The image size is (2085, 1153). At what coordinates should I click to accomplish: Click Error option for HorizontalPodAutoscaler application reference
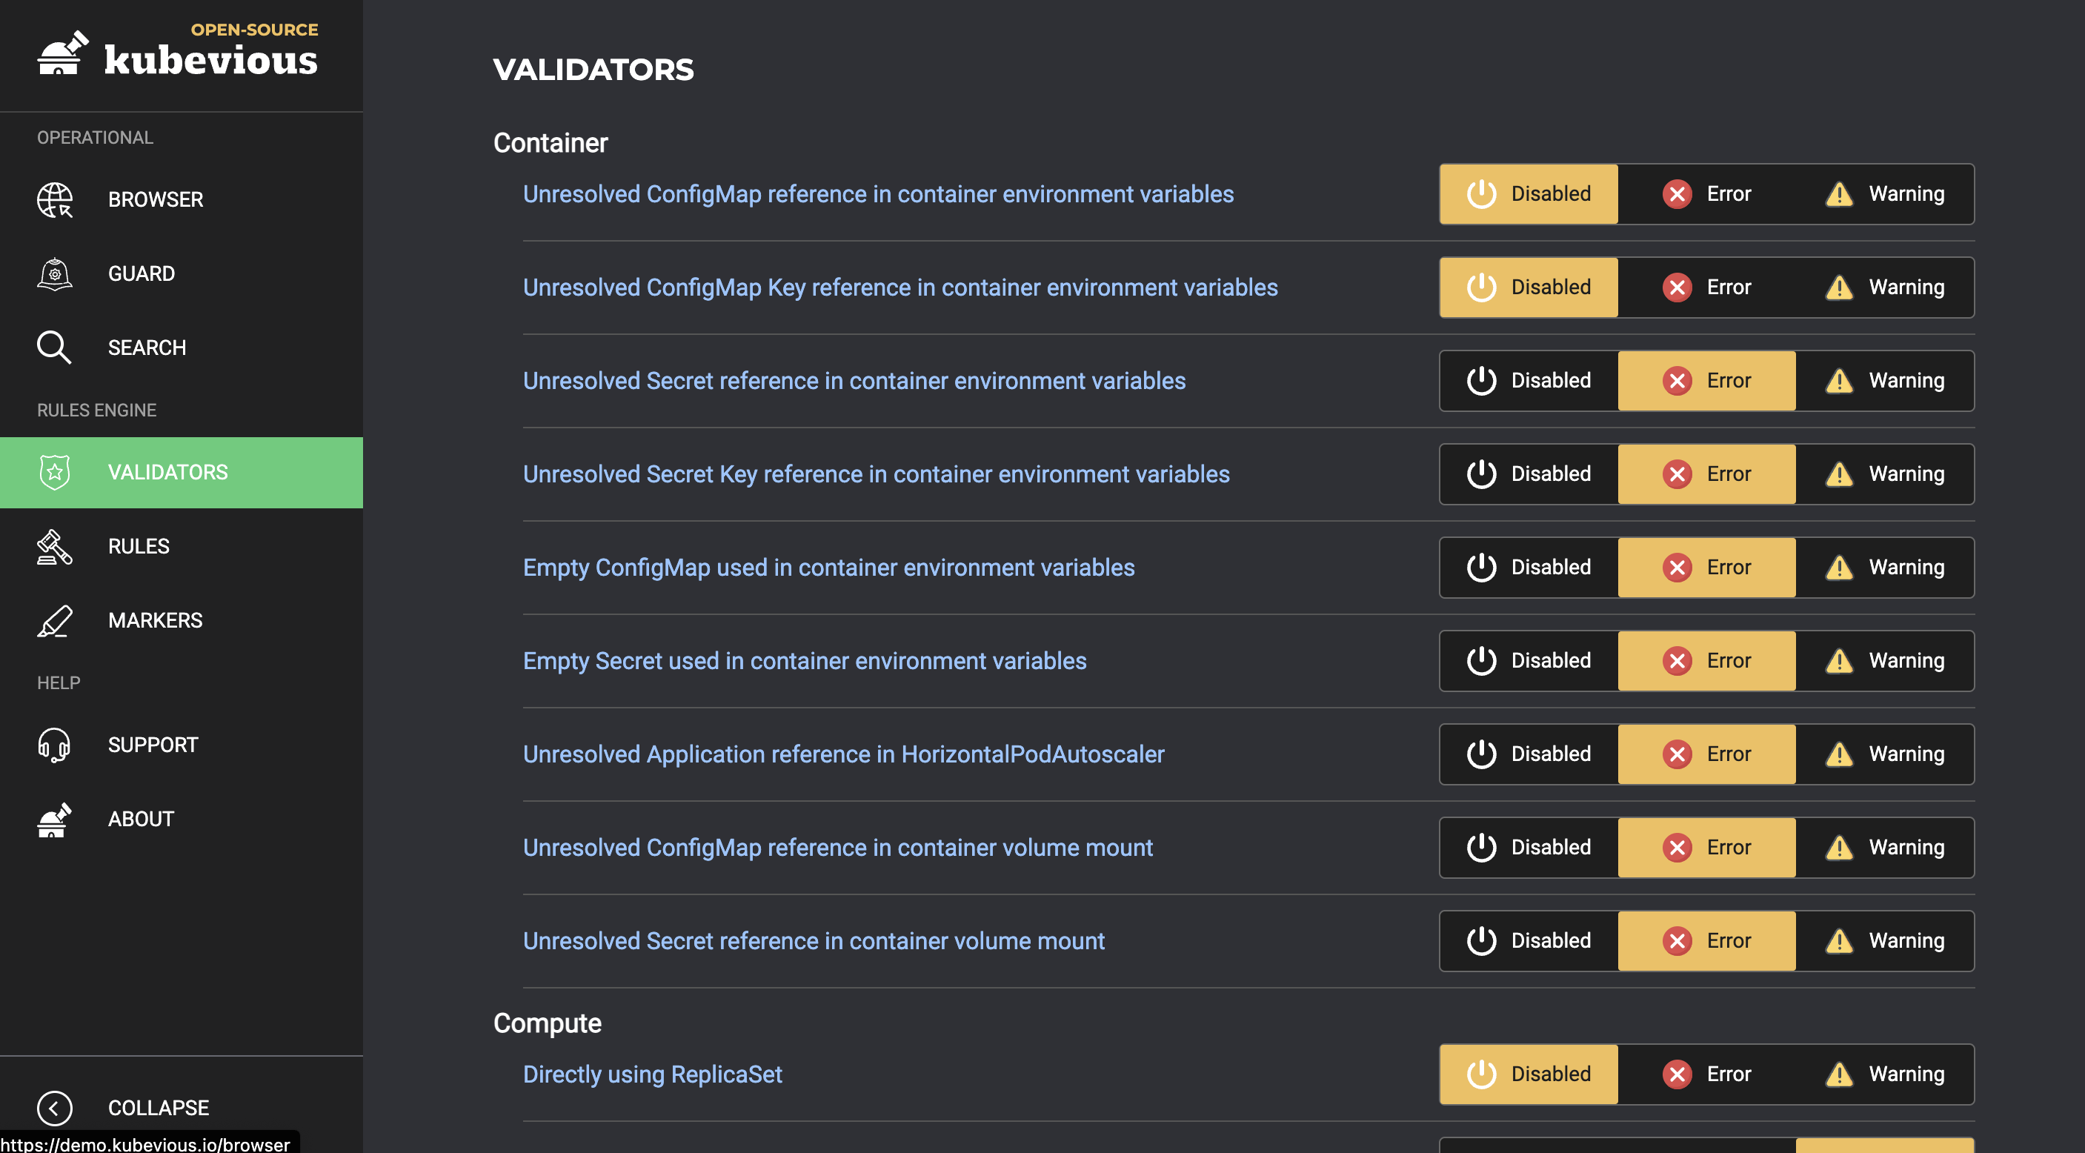point(1706,754)
